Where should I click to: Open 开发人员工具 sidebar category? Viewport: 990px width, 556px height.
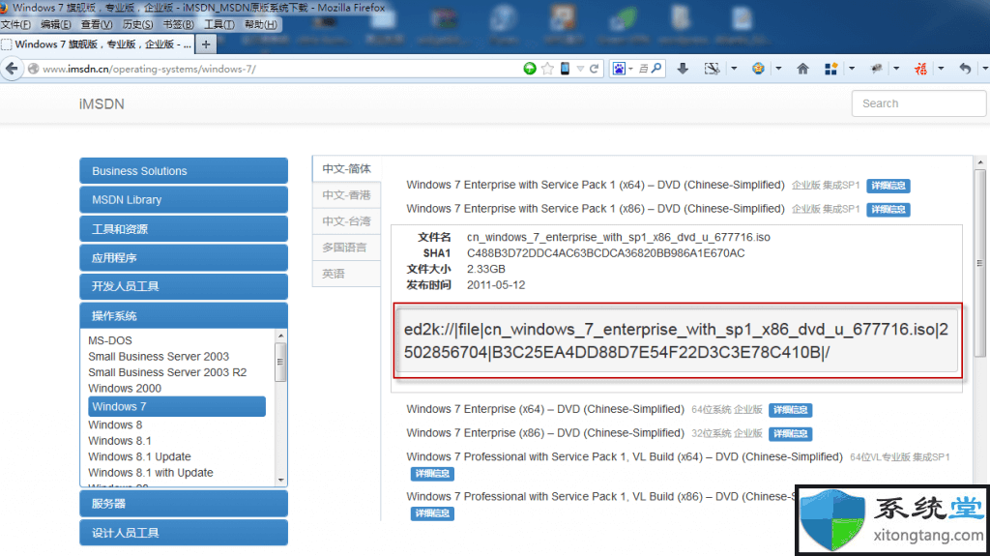[x=184, y=286]
